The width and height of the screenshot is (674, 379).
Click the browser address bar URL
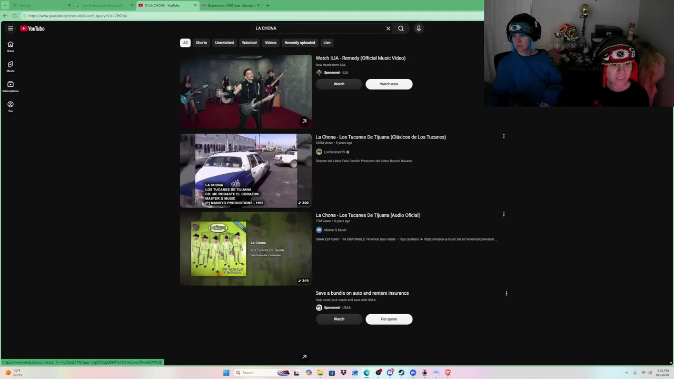coord(78,16)
